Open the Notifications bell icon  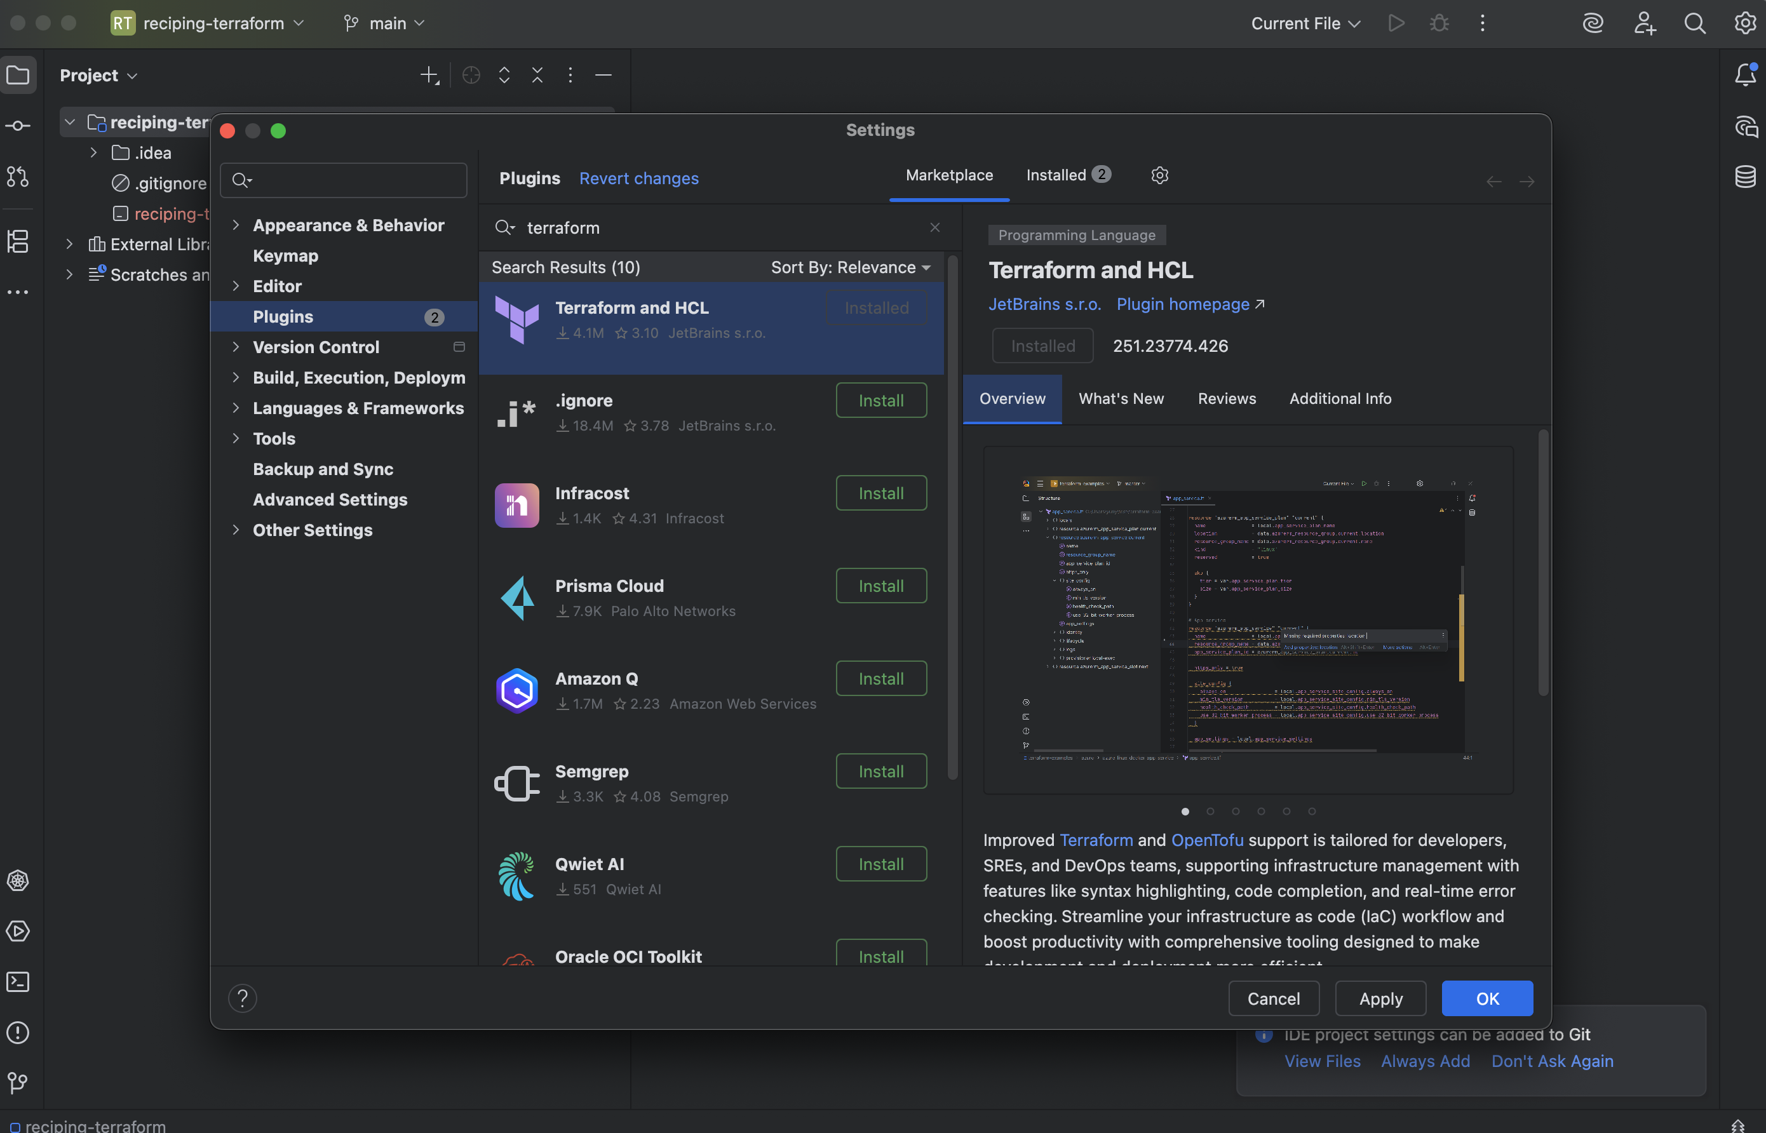pos(1746,74)
